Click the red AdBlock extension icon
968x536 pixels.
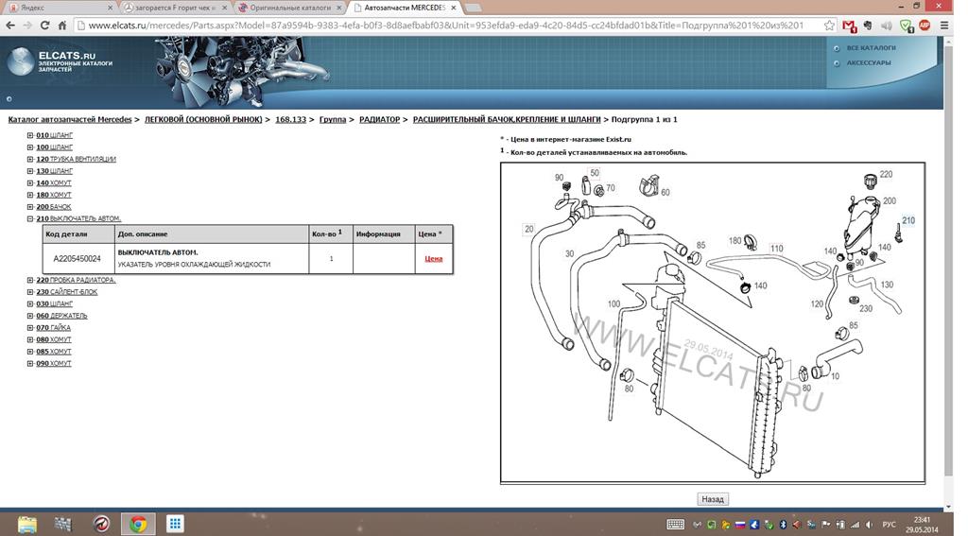(x=925, y=26)
